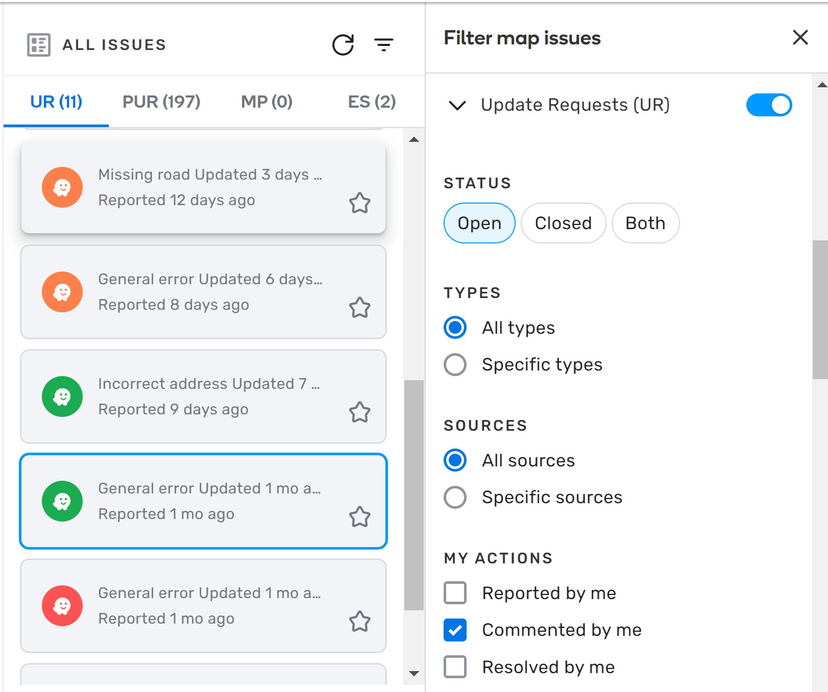
Task: Check the Resolved by me option
Action: pyautogui.click(x=455, y=666)
